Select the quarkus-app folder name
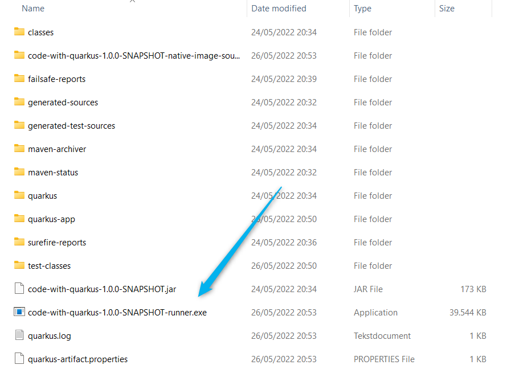Screen dimensions: 507x369 51,219
